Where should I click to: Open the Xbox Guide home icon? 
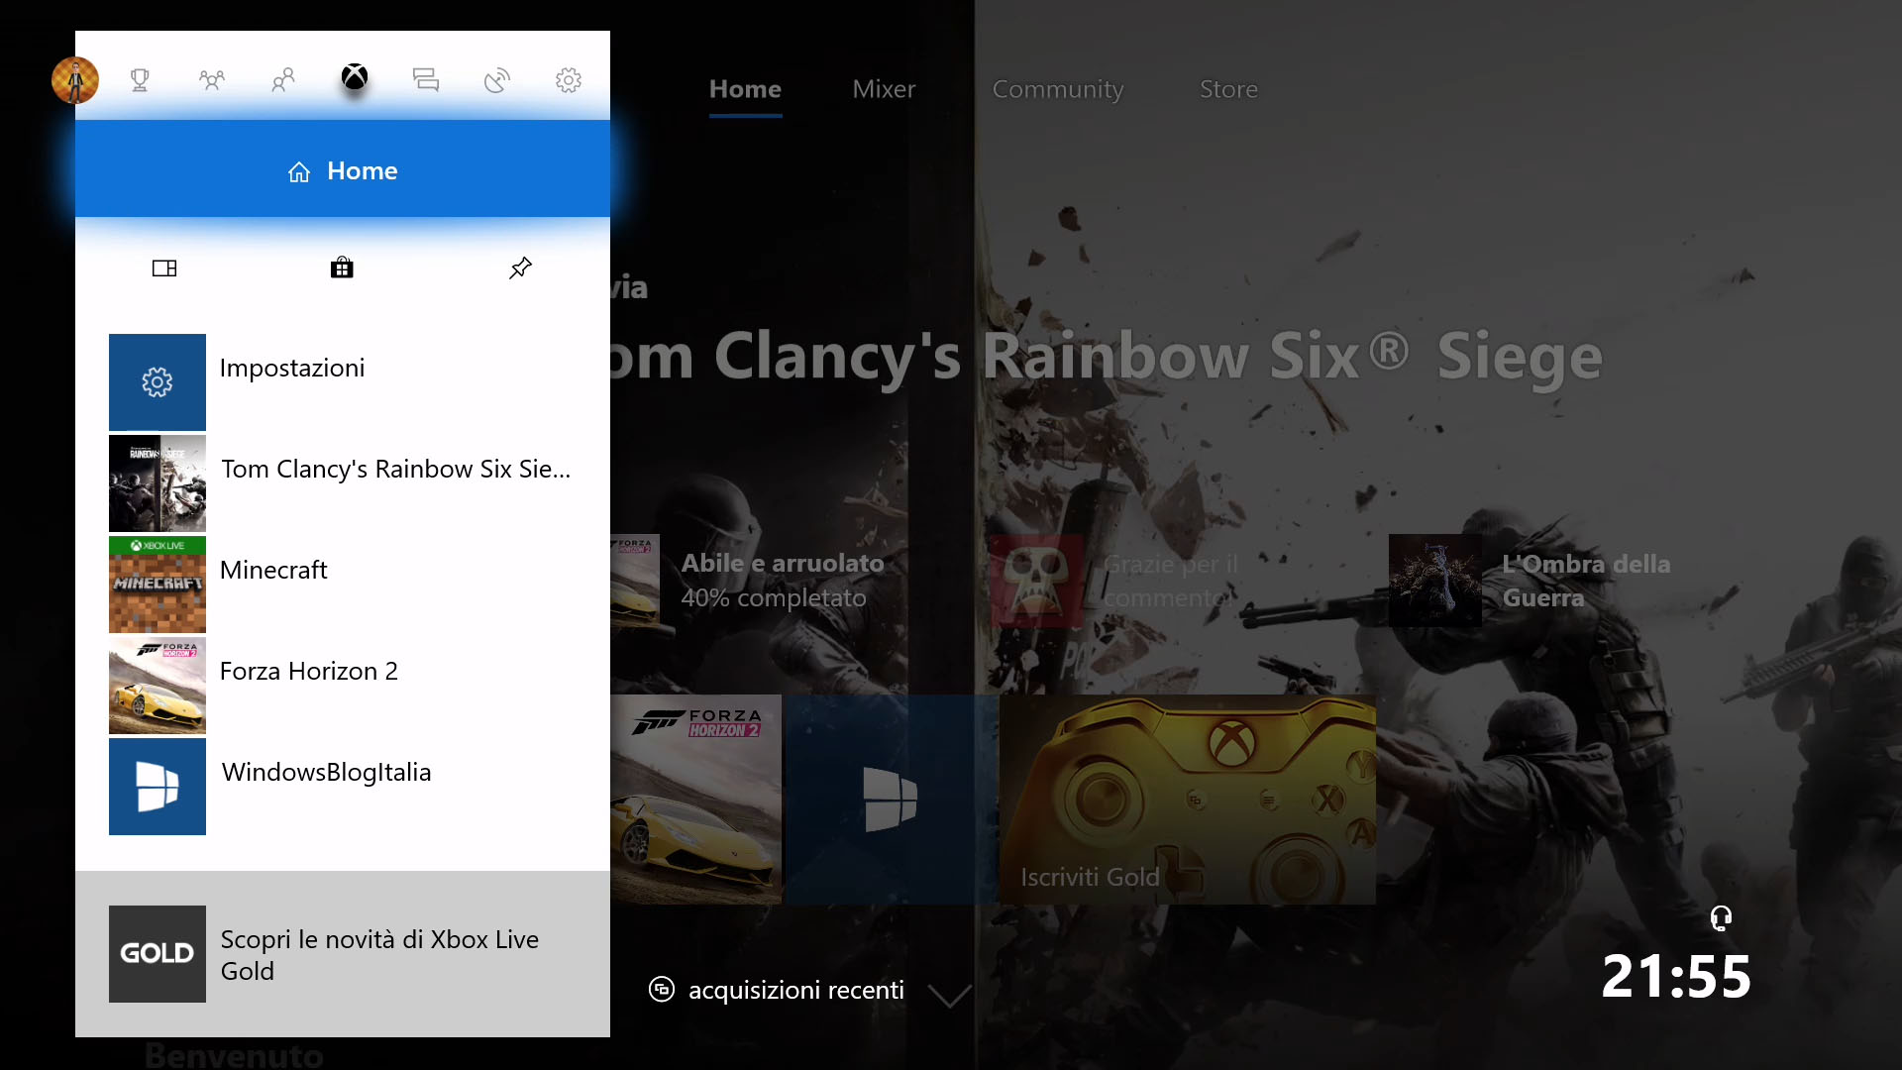[354, 78]
